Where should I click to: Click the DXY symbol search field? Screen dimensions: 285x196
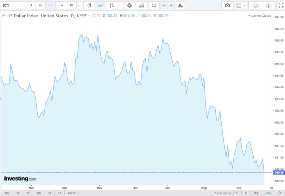(x=14, y=5)
